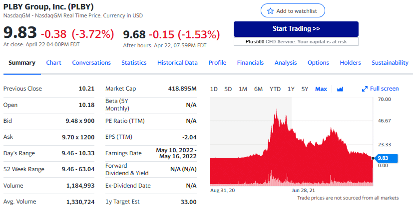Open the Options tab

coord(318,63)
